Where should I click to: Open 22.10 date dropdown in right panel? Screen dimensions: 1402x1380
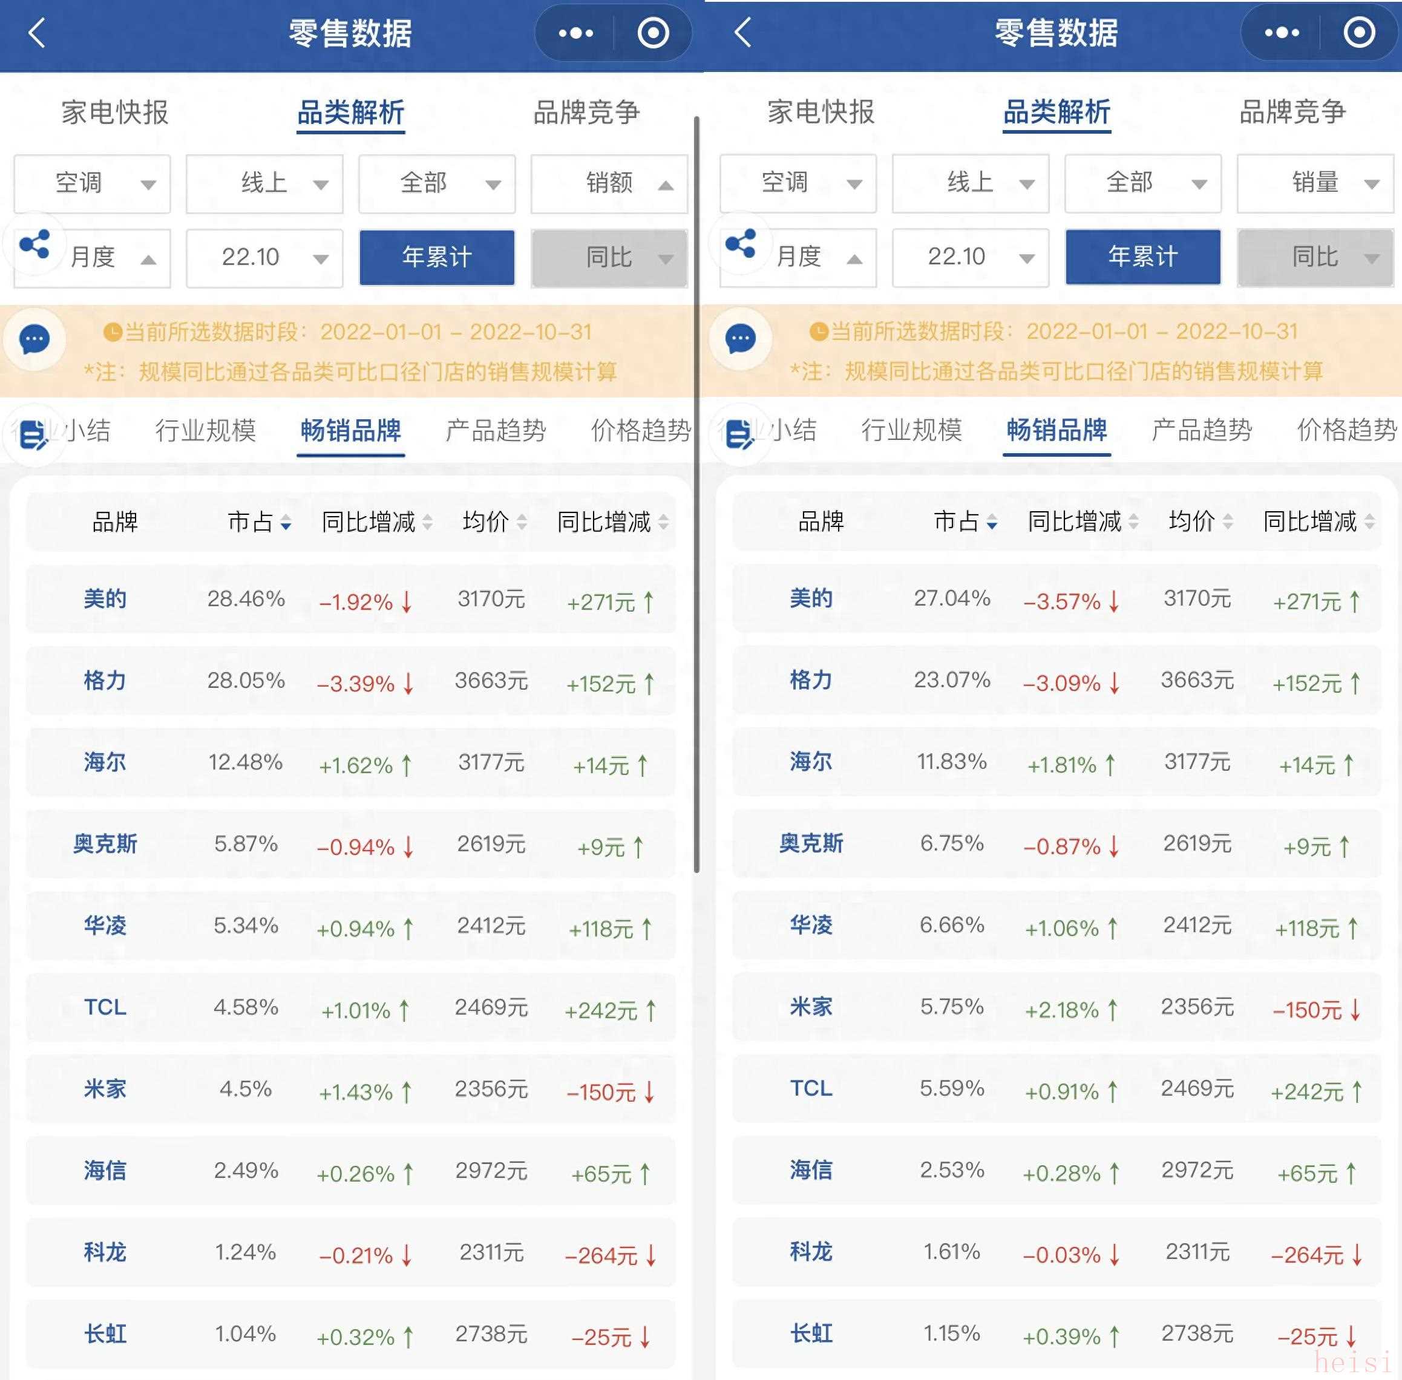tap(971, 257)
